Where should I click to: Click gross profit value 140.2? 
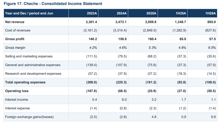point(93,39)
